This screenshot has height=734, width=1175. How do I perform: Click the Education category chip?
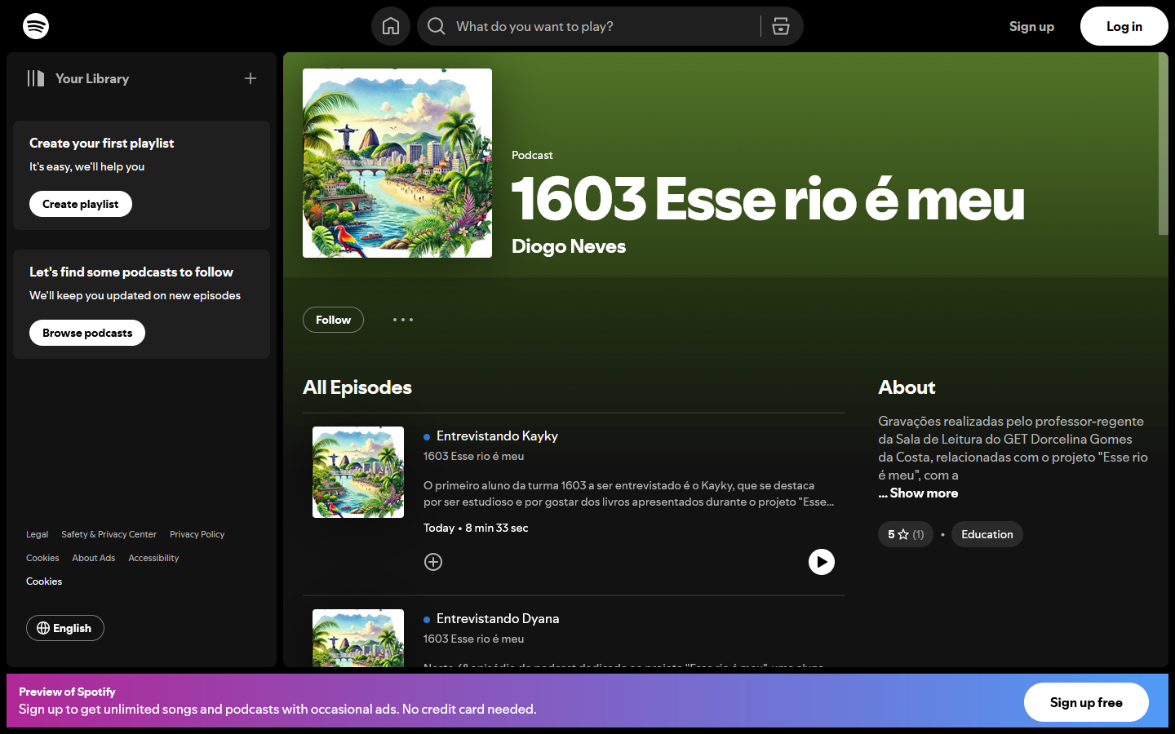987,534
